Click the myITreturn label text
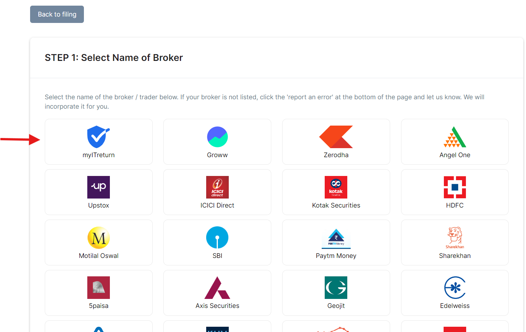Screen dimensions: 526x332 point(99,155)
